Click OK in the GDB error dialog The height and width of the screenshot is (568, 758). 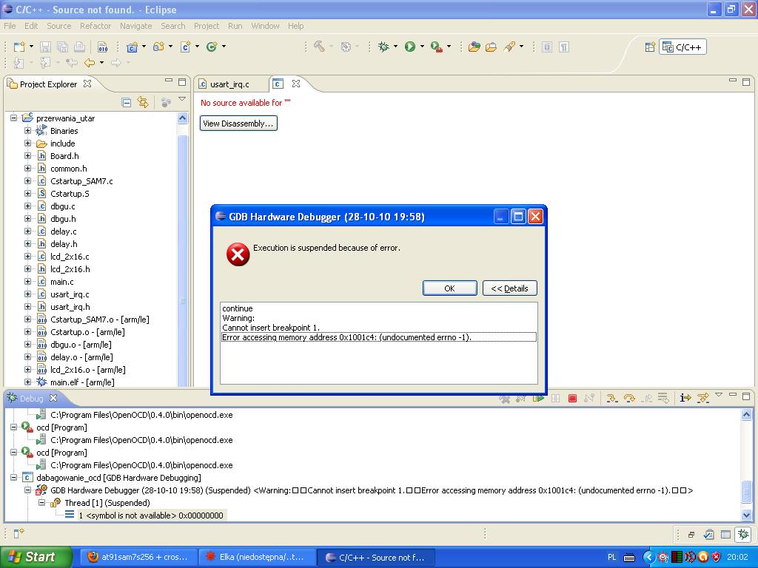[x=449, y=288]
